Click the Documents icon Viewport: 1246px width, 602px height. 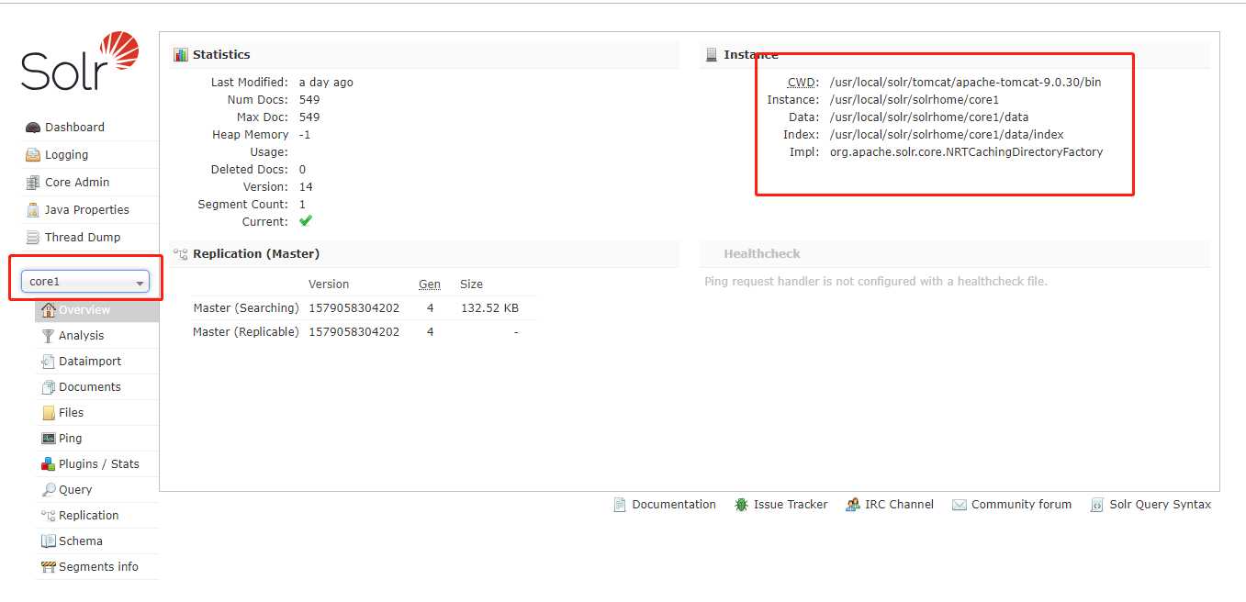[49, 387]
